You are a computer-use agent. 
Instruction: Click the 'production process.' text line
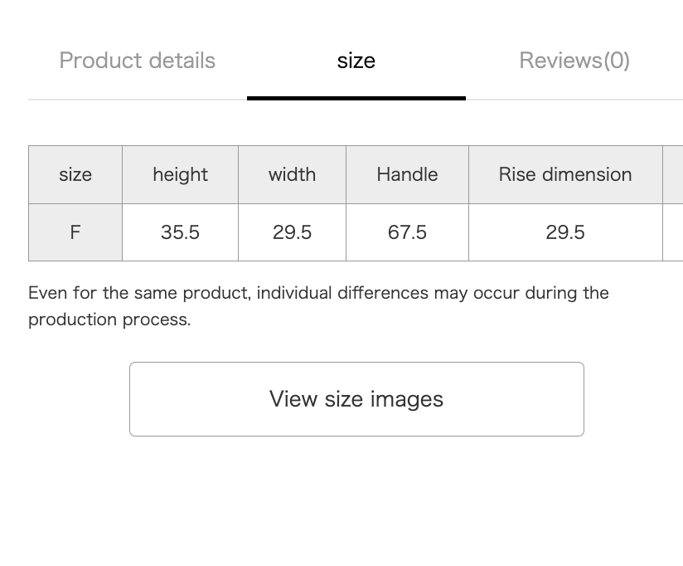109,320
